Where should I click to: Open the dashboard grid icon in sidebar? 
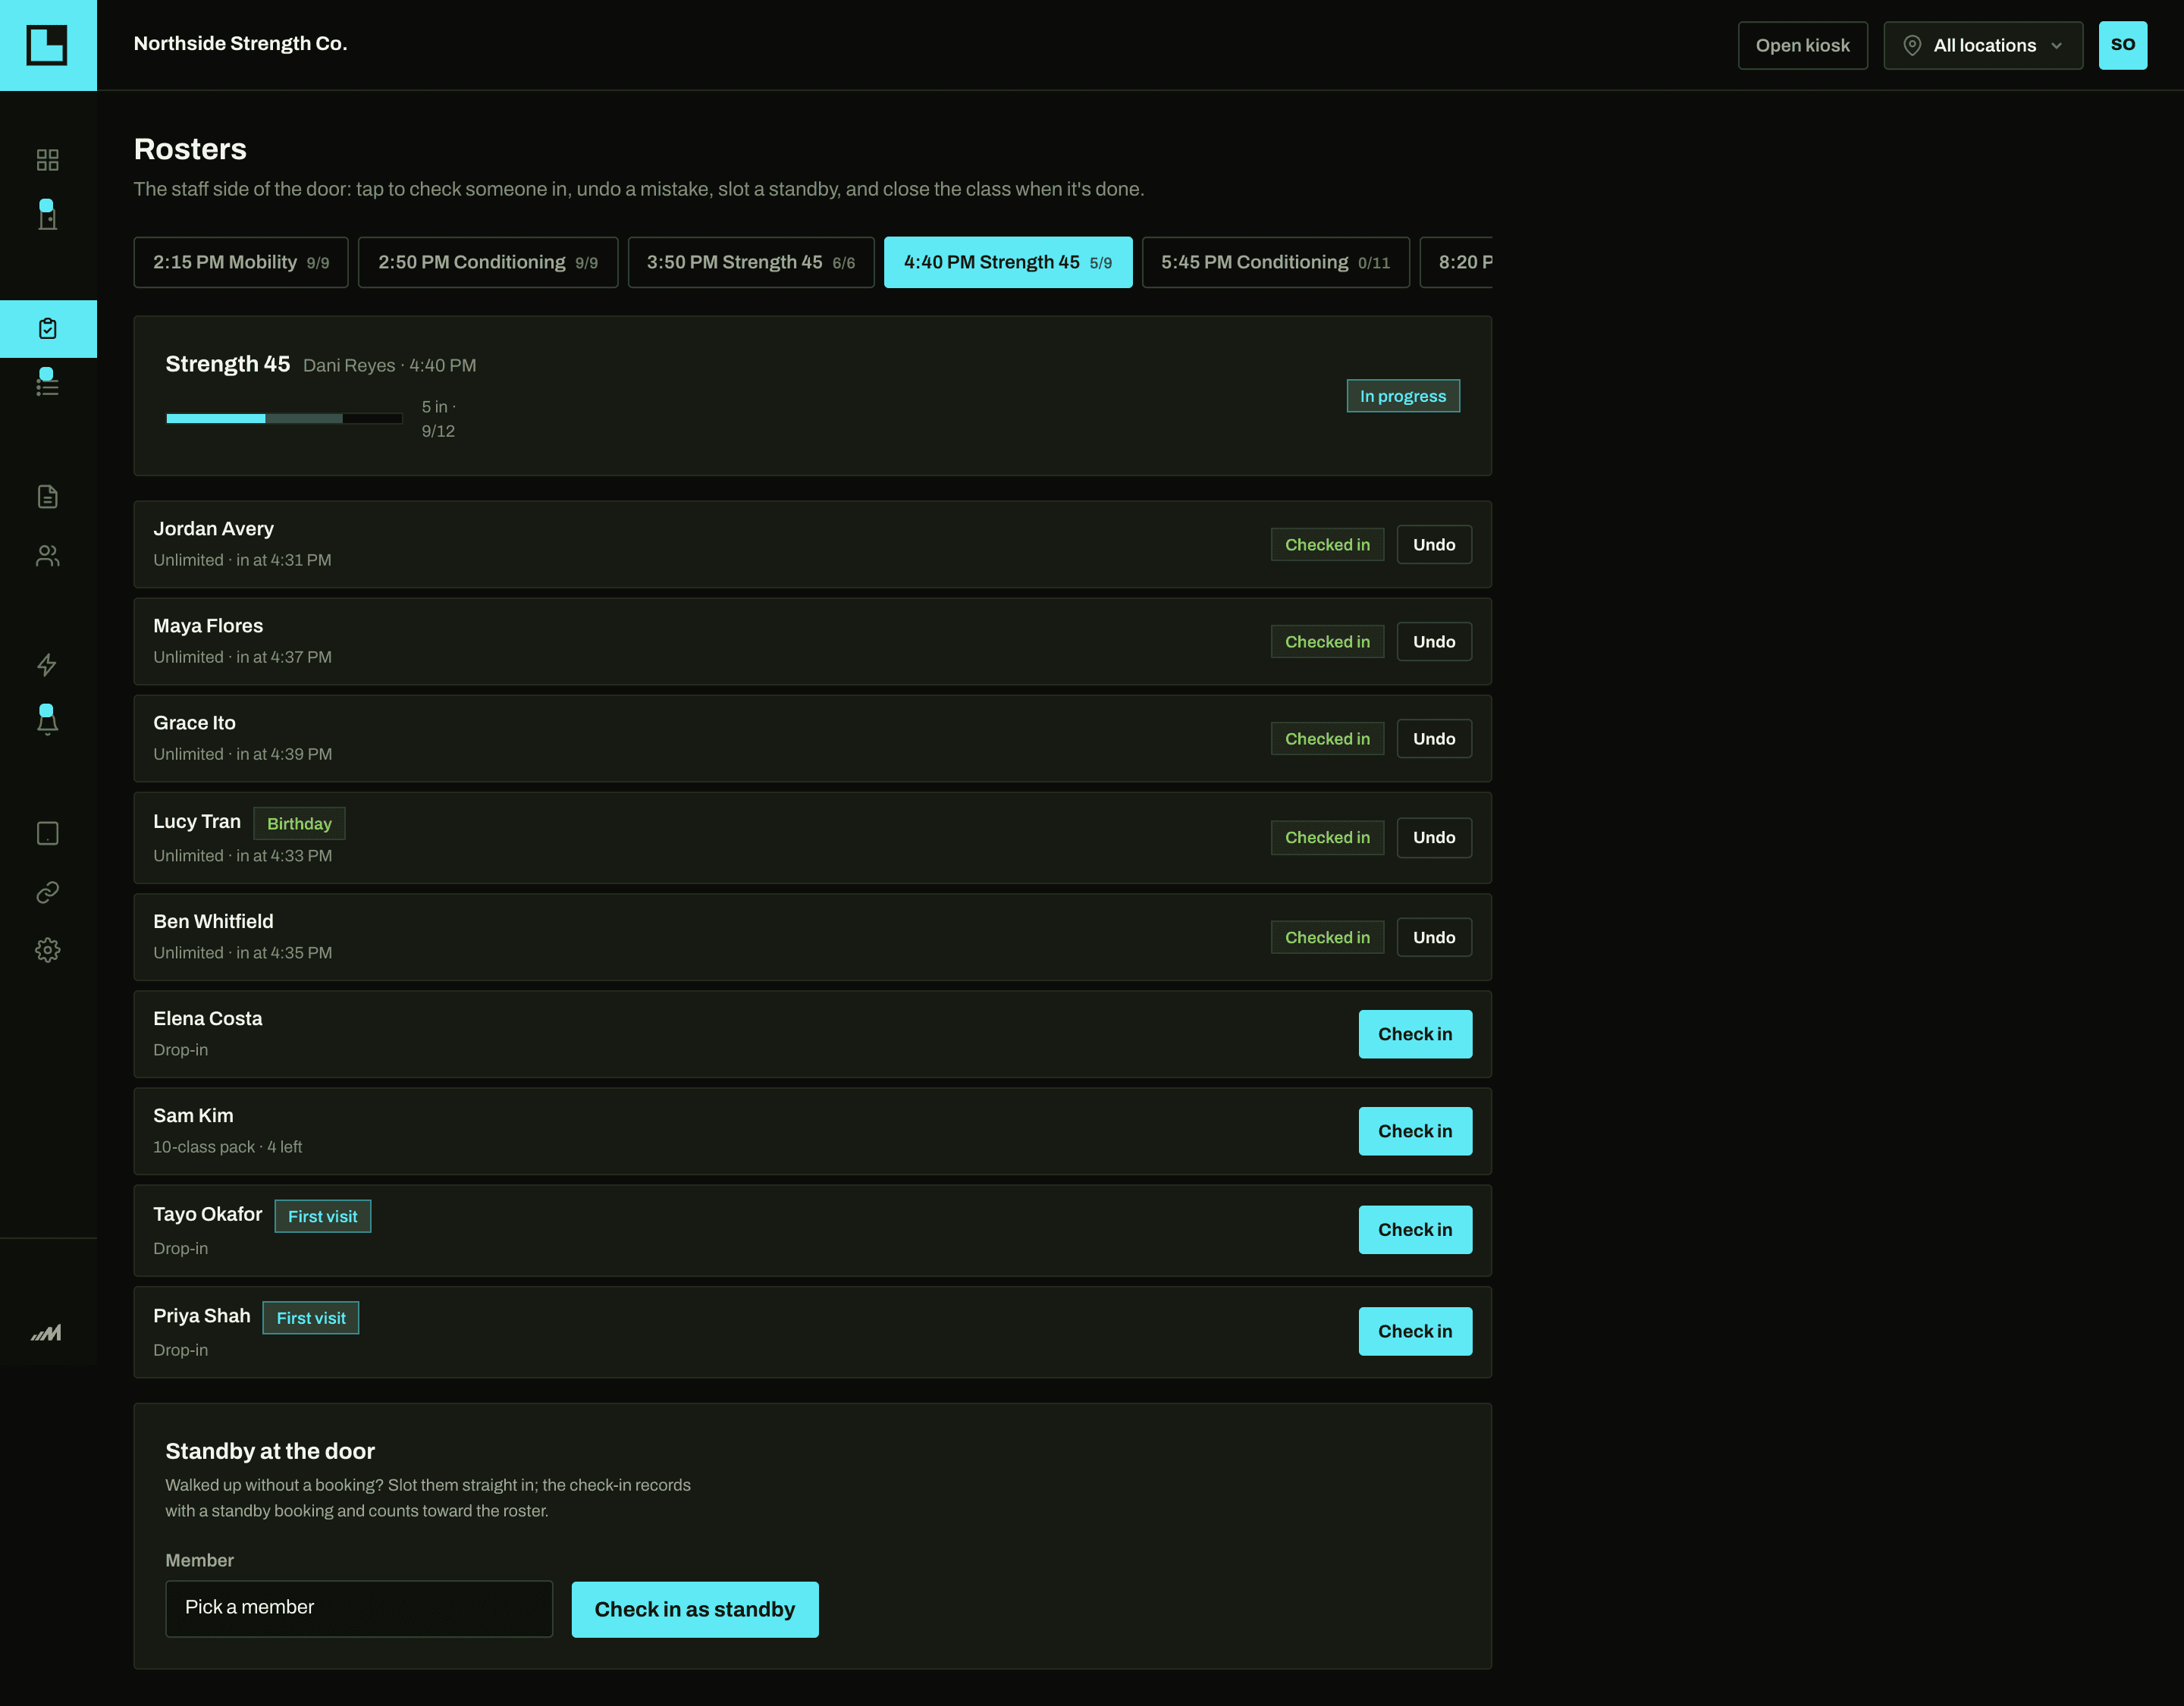(x=47, y=160)
